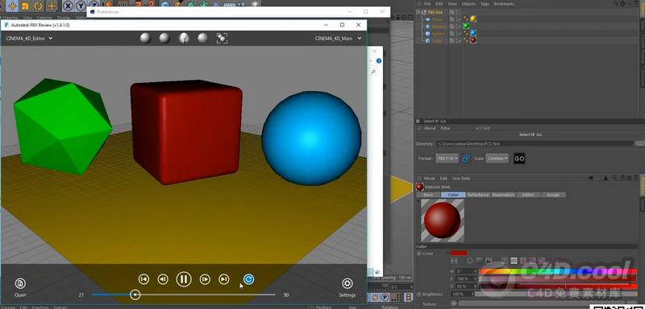The image size is (645, 309).
Task: Select Cinema 4D Move tool icon
Action: point(12,6)
